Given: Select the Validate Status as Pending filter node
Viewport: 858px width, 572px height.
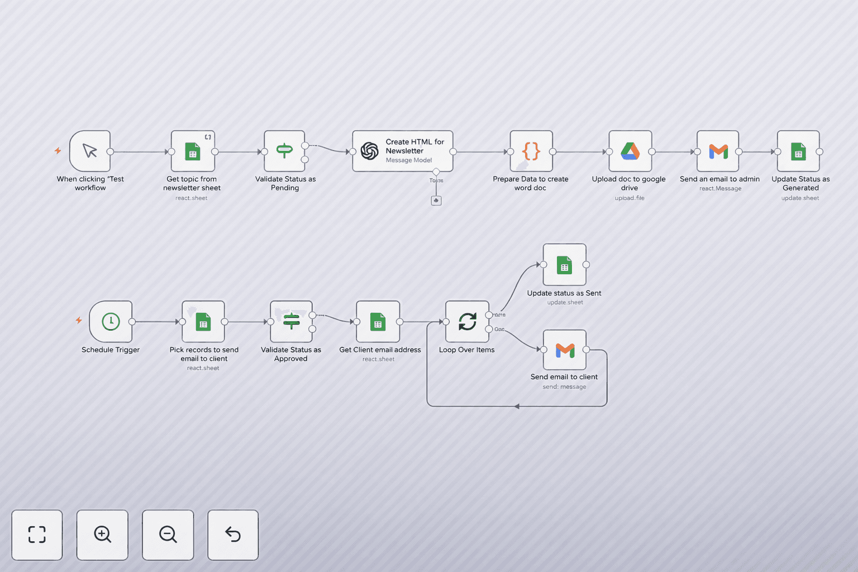Looking at the screenshot, I should tap(284, 151).
